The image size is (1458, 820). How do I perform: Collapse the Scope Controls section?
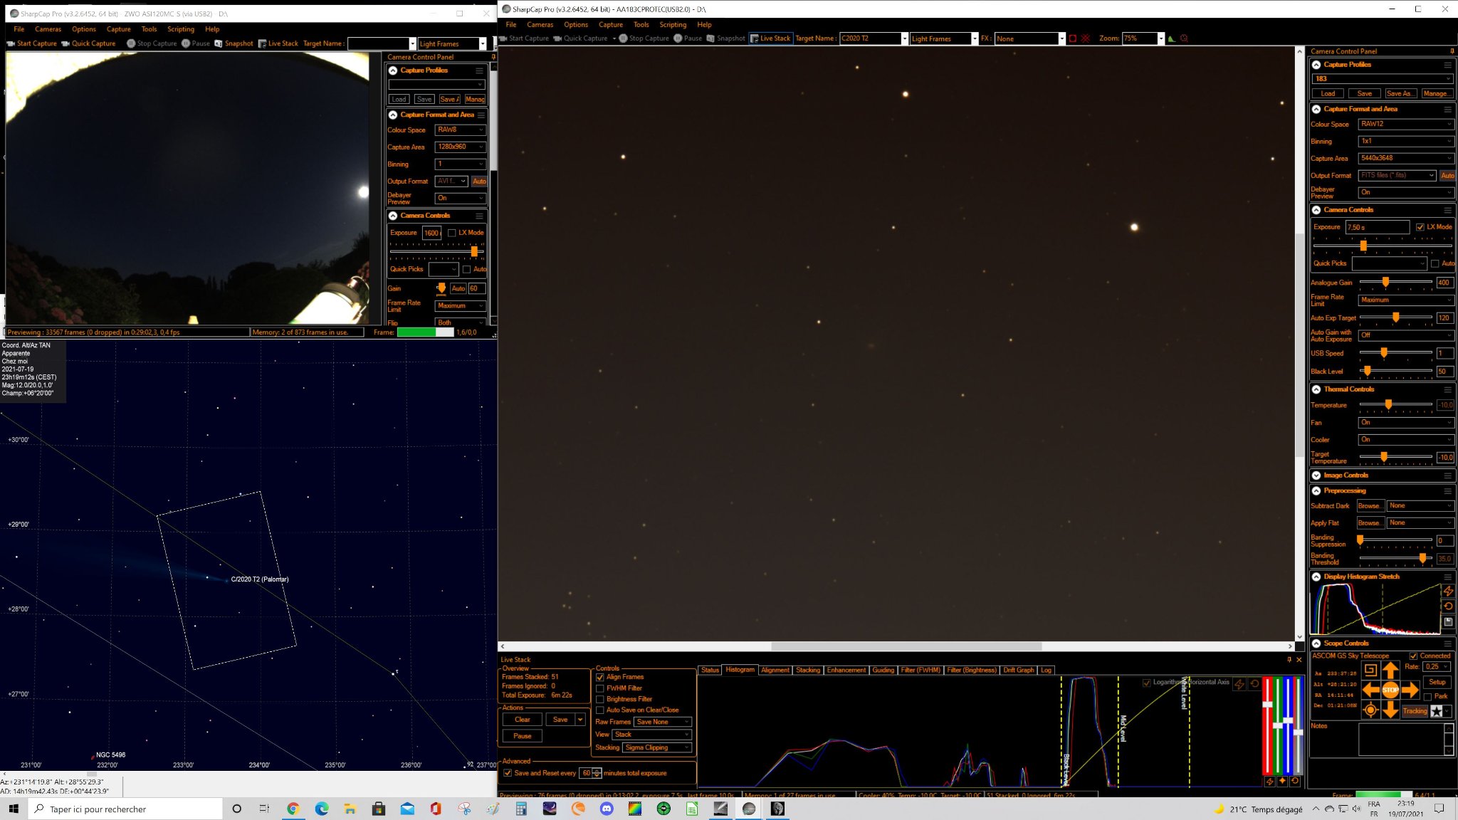[x=1316, y=643]
